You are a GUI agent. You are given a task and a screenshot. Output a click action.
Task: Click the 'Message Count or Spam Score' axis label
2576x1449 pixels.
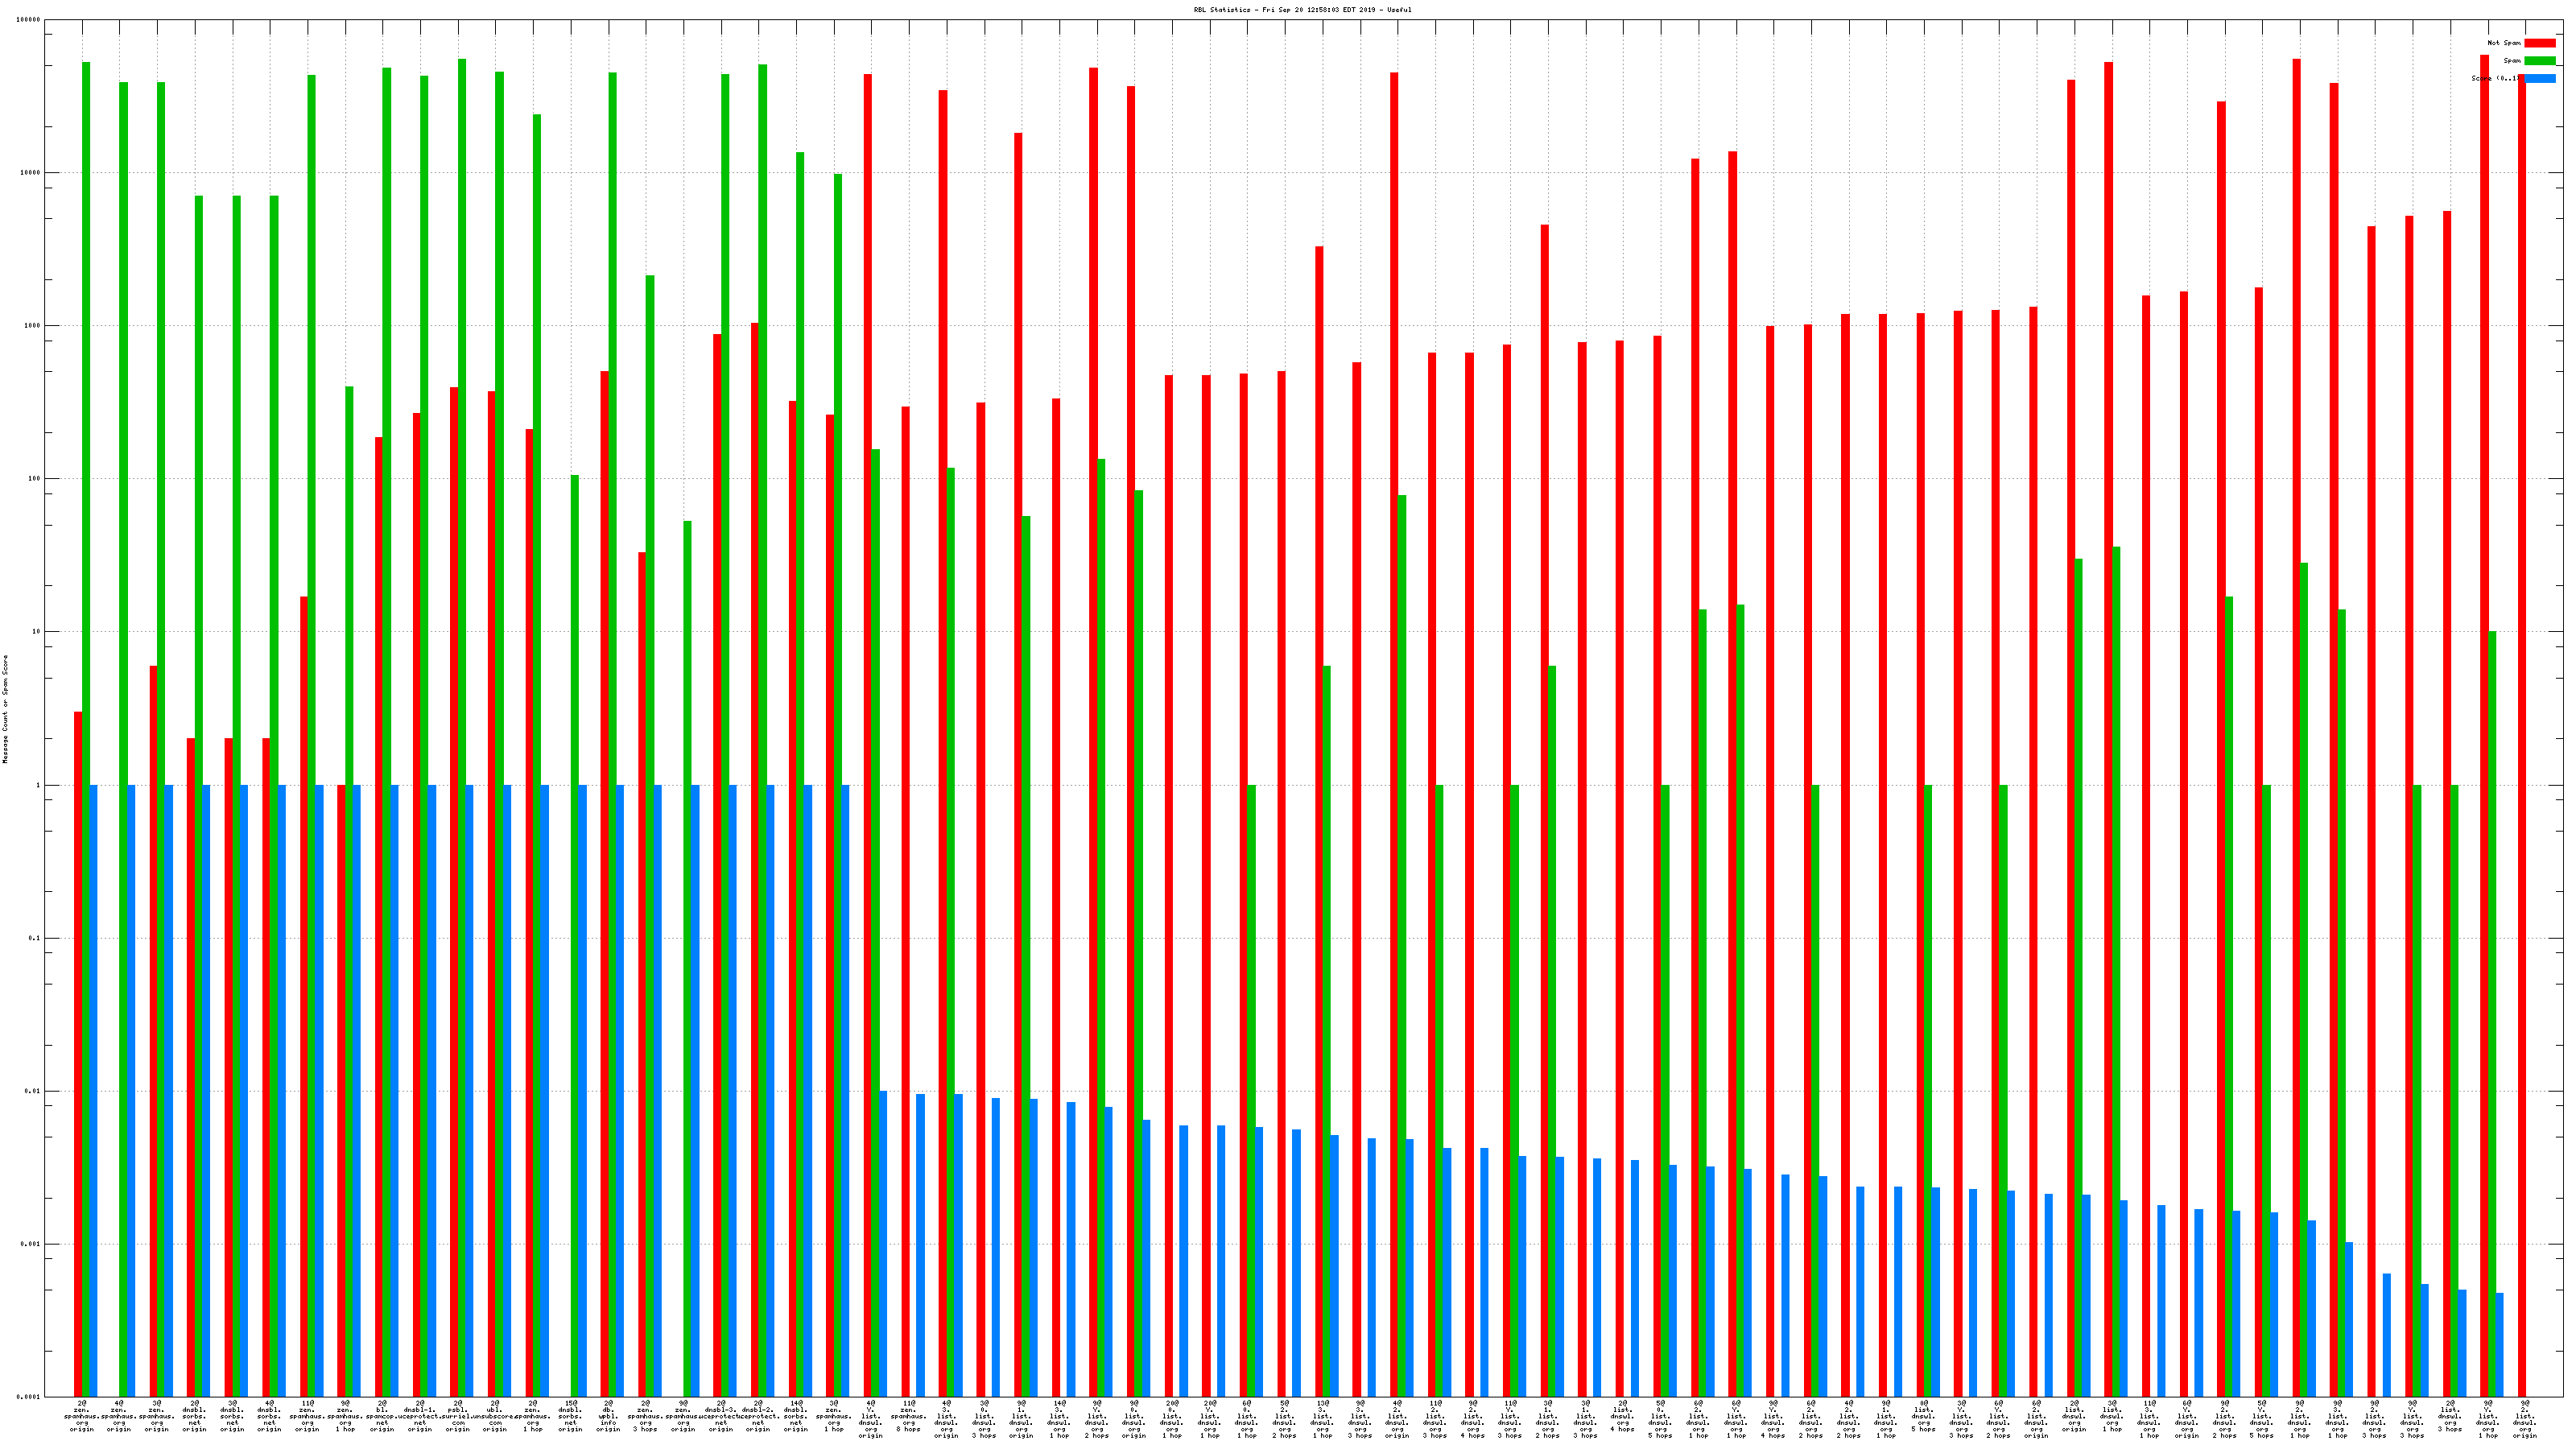coord(5,709)
